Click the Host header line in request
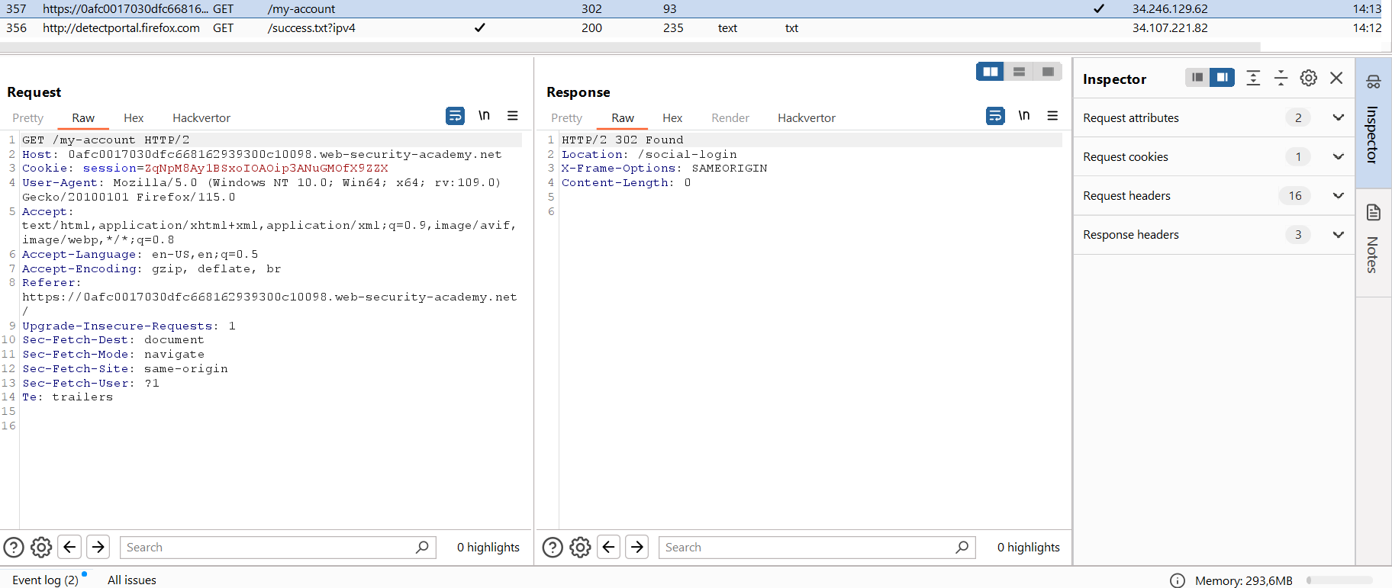This screenshot has width=1392, height=588. coord(262,154)
